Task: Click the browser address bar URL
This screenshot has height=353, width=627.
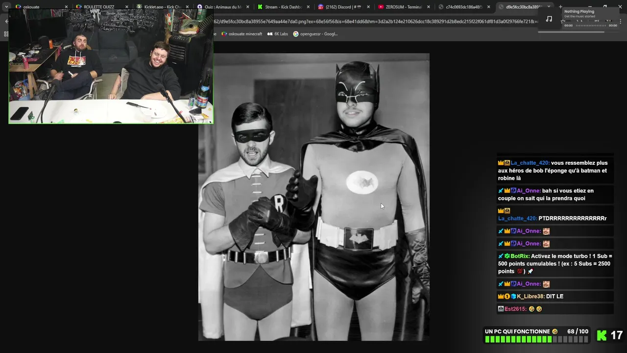Action: coord(376,21)
